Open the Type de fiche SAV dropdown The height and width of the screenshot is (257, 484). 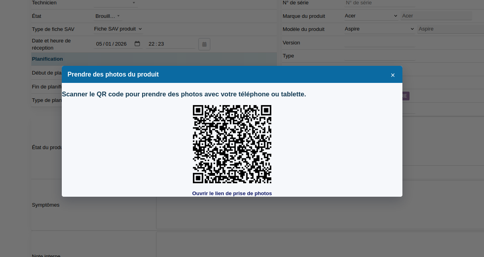point(118,29)
